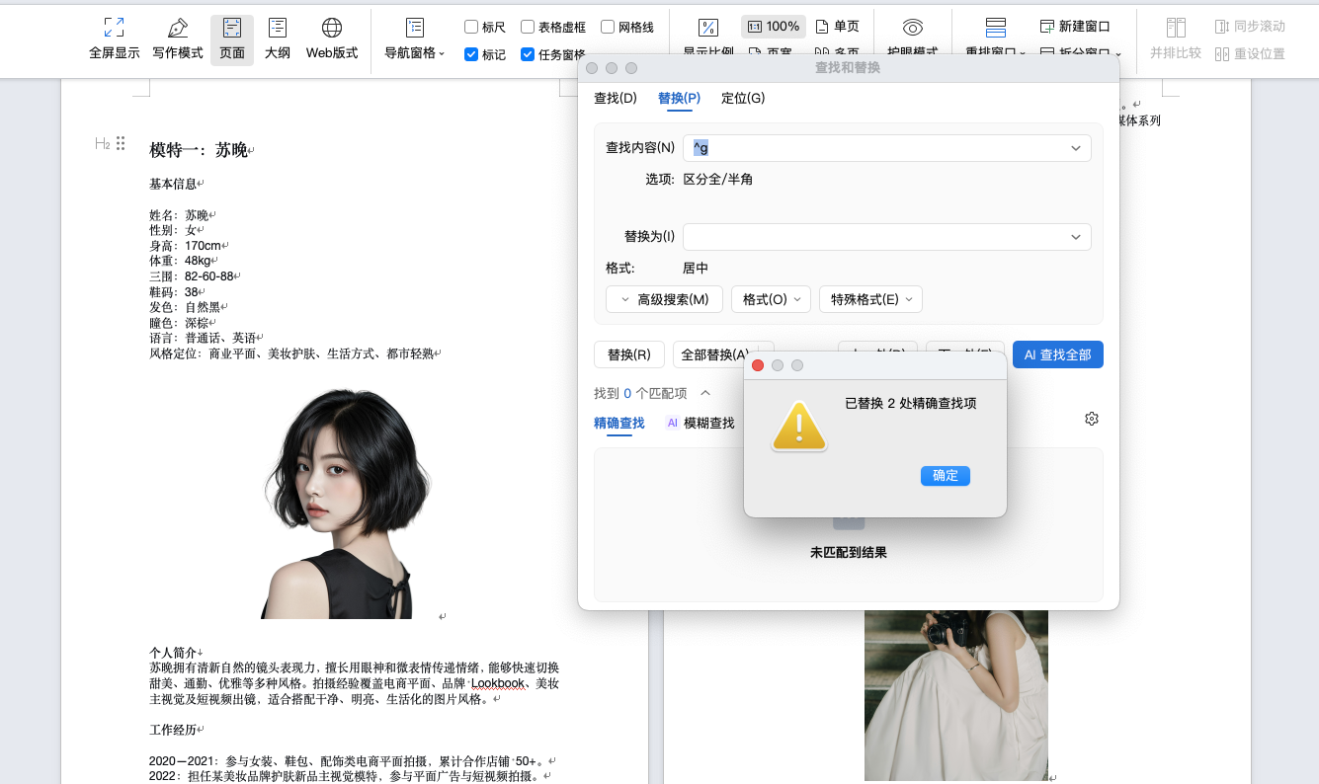The width and height of the screenshot is (1319, 784).
Task: Click the find content (查找内容) input field
Action: tap(887, 148)
